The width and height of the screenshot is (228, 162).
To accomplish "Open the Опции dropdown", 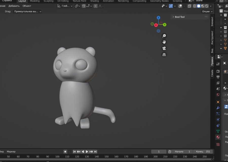I will click(207, 11).
